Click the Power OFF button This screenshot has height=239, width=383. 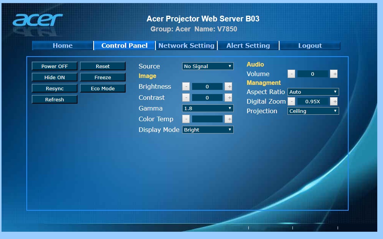[55, 66]
